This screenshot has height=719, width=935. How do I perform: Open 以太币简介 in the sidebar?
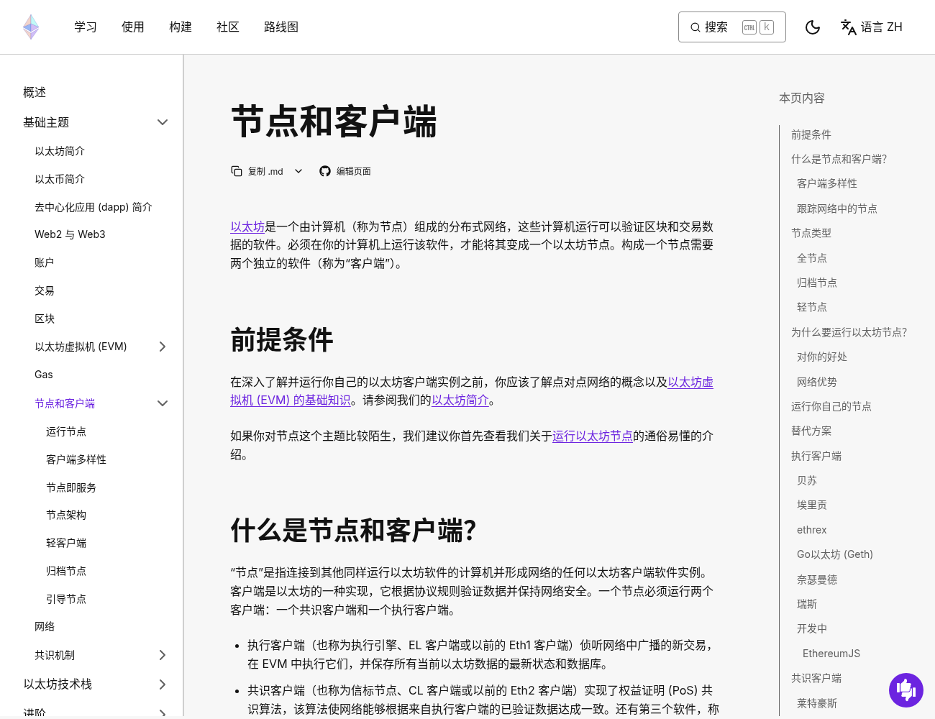pyautogui.click(x=60, y=179)
